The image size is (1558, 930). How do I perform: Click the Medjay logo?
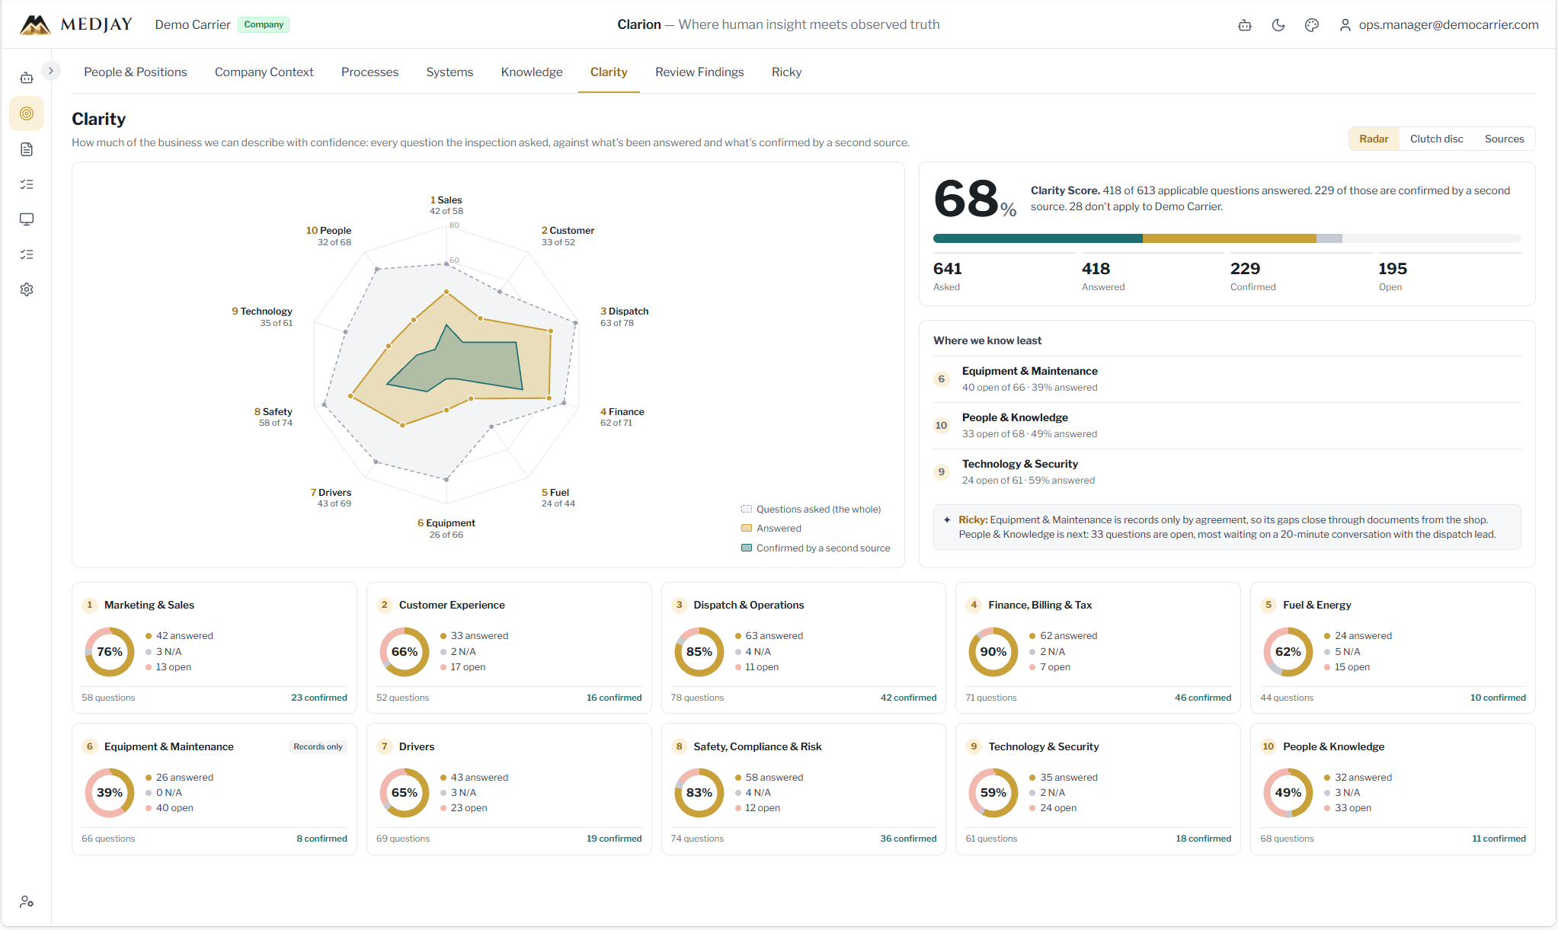(75, 24)
